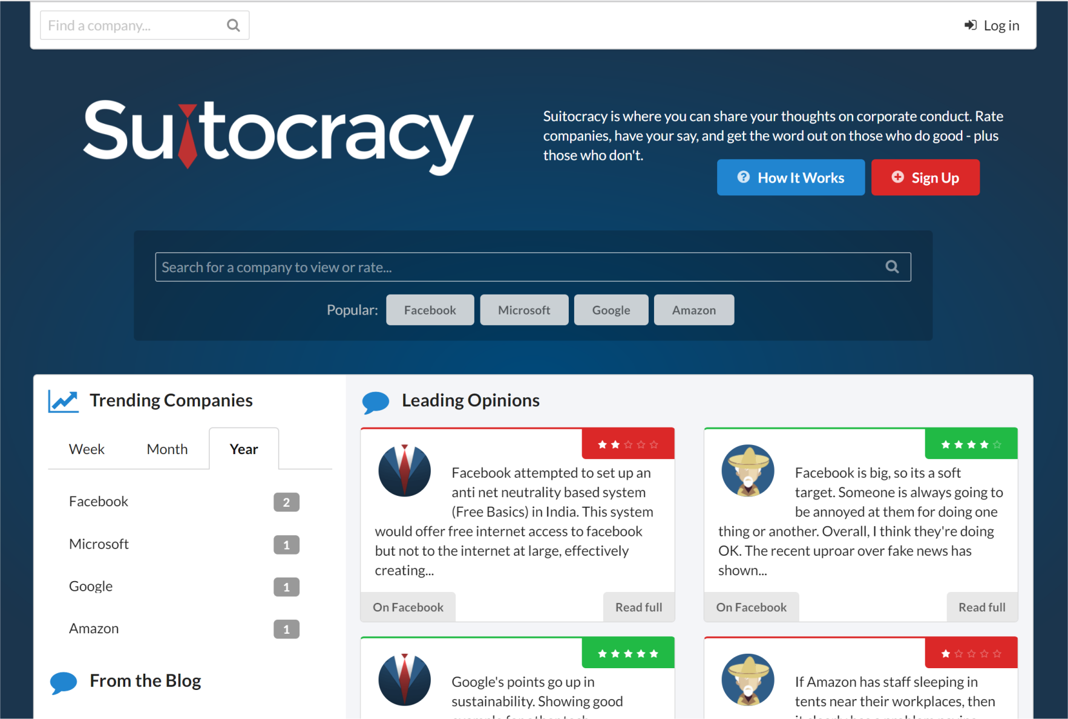
Task: Click the search magnifier in top search bar
Action: coord(233,25)
